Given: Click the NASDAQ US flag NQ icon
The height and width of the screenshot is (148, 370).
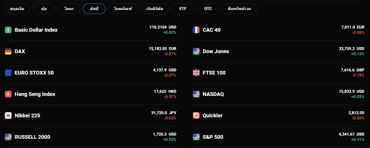Looking at the screenshot, I should point(196,94).
